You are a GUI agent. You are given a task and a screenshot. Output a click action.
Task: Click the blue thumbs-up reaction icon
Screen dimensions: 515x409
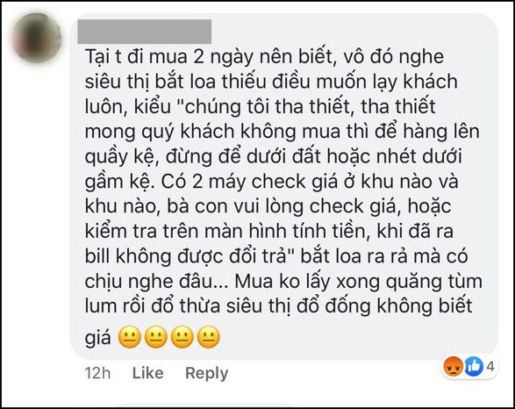[474, 366]
